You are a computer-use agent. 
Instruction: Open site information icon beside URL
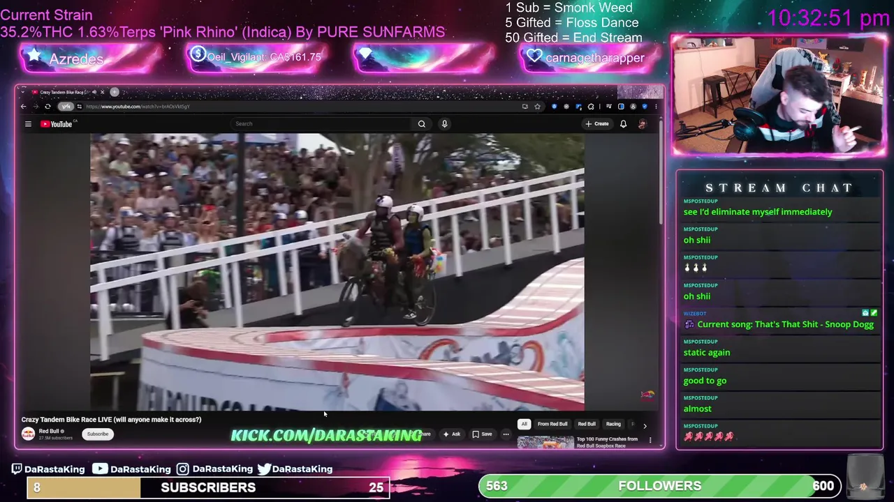click(79, 107)
